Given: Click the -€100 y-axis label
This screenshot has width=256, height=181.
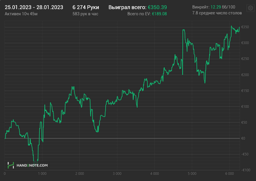Looking at the screenshot, I should [245, 170].
